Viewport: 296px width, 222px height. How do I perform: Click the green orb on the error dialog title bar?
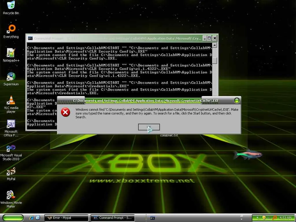236,100
